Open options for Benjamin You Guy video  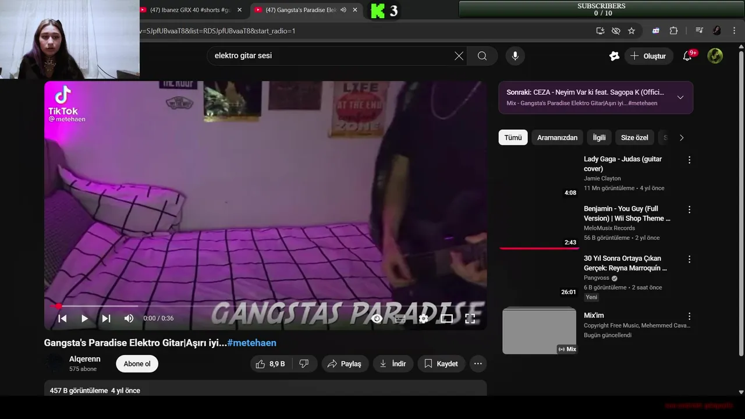pos(689,210)
